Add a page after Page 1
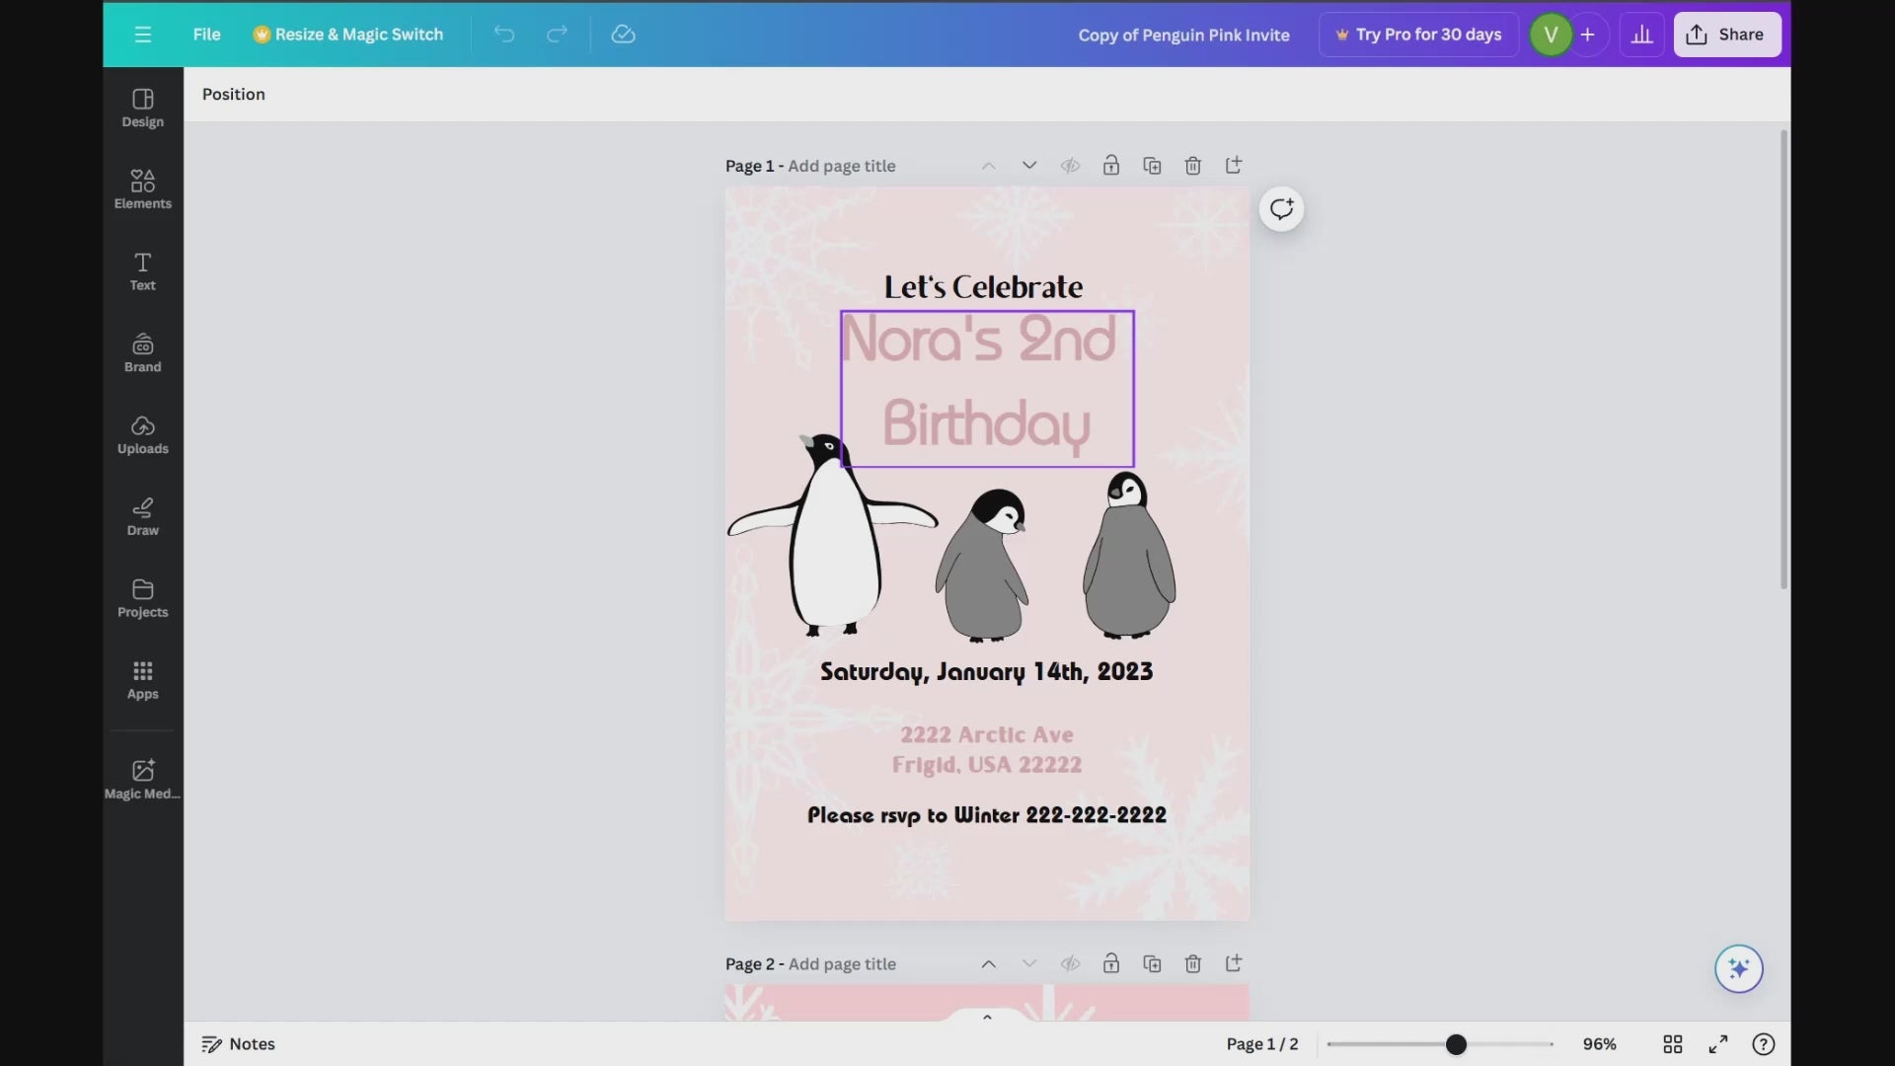The image size is (1895, 1066). [x=1234, y=166]
